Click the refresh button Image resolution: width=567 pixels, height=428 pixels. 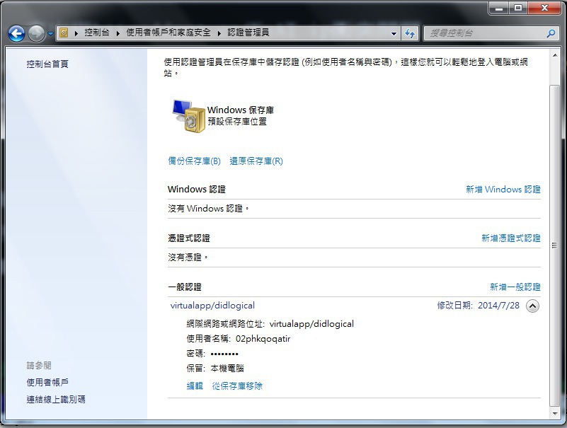click(410, 34)
